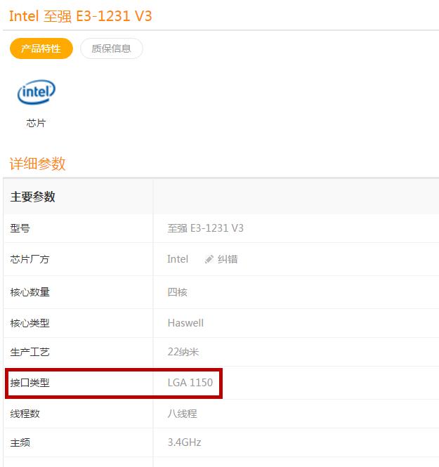This screenshot has height=467, width=439.
Task: Click the 线程数 label
Action: tap(25, 414)
